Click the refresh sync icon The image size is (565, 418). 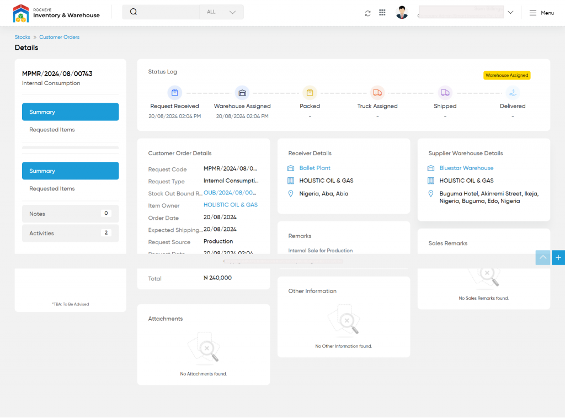click(367, 13)
